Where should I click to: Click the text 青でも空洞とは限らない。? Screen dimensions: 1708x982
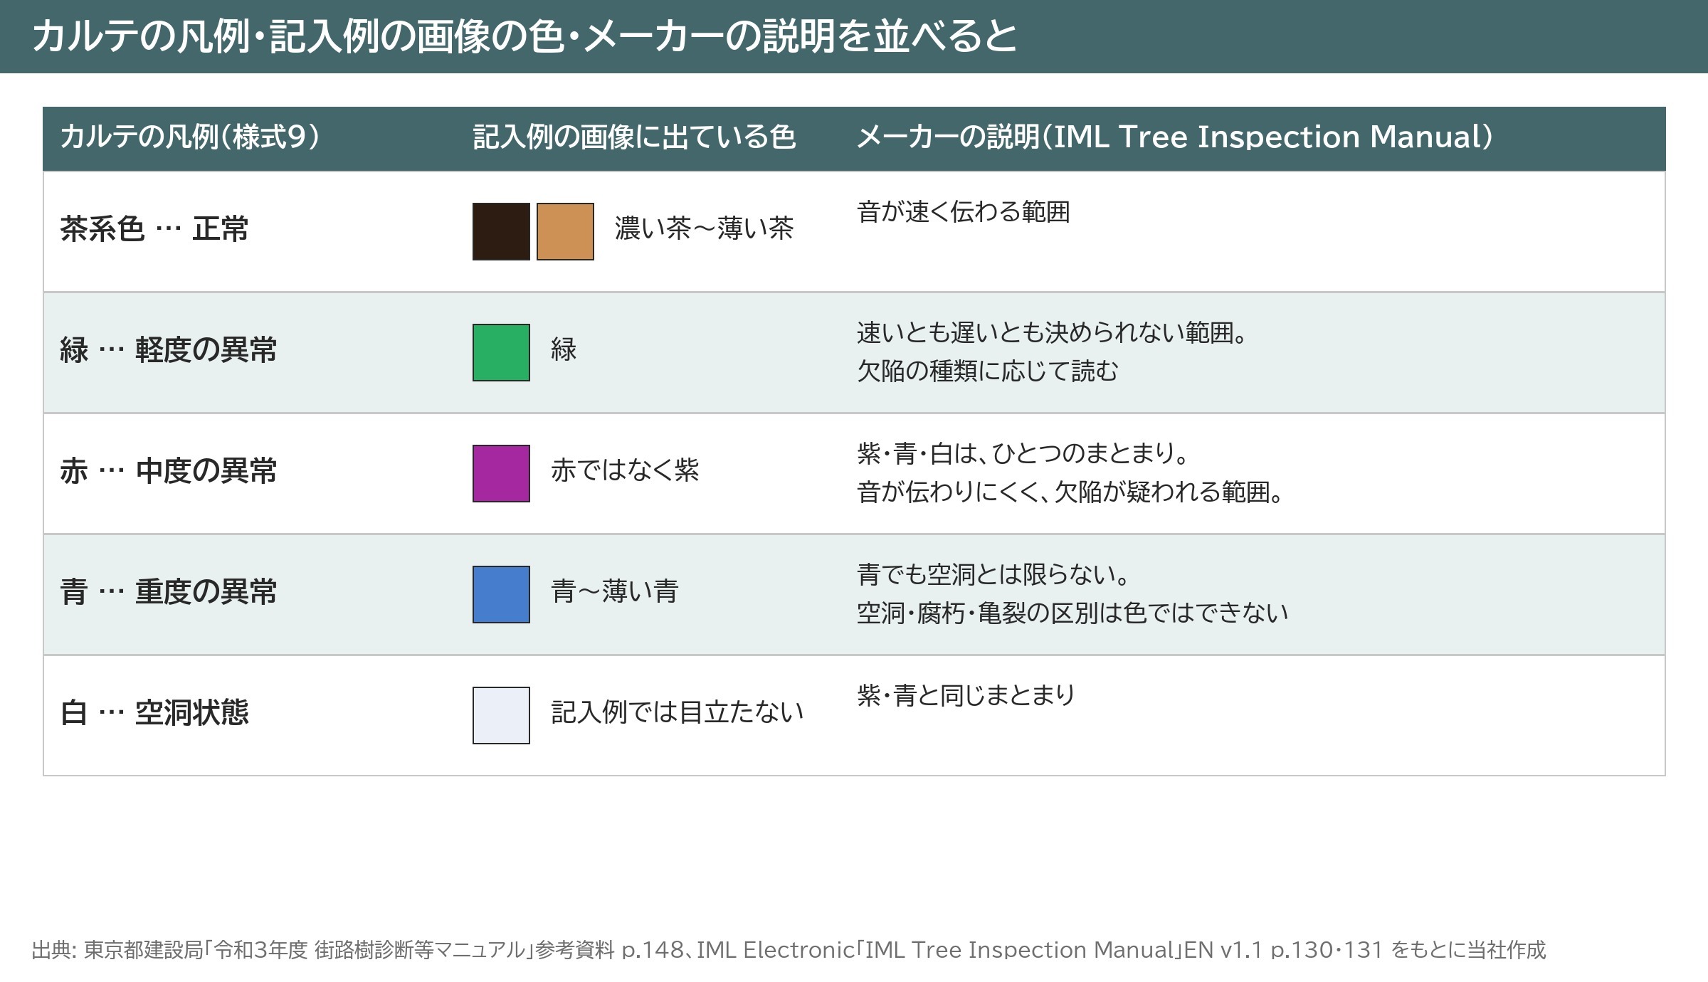click(994, 575)
